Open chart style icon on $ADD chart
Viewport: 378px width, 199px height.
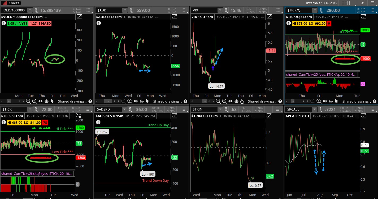(175, 17)
